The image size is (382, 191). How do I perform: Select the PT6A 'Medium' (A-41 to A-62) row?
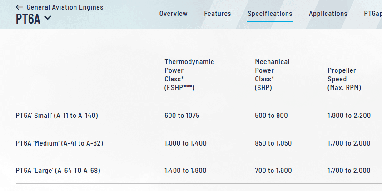point(59,143)
